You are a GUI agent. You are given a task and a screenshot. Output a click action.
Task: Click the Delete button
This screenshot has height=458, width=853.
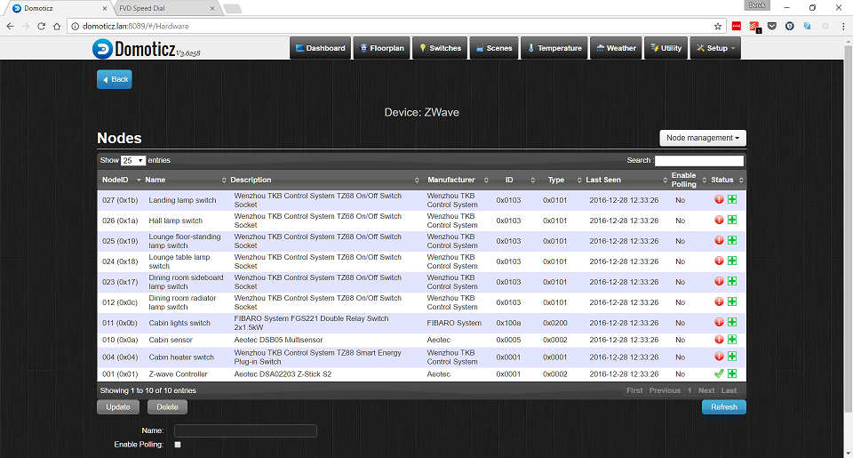pos(168,406)
